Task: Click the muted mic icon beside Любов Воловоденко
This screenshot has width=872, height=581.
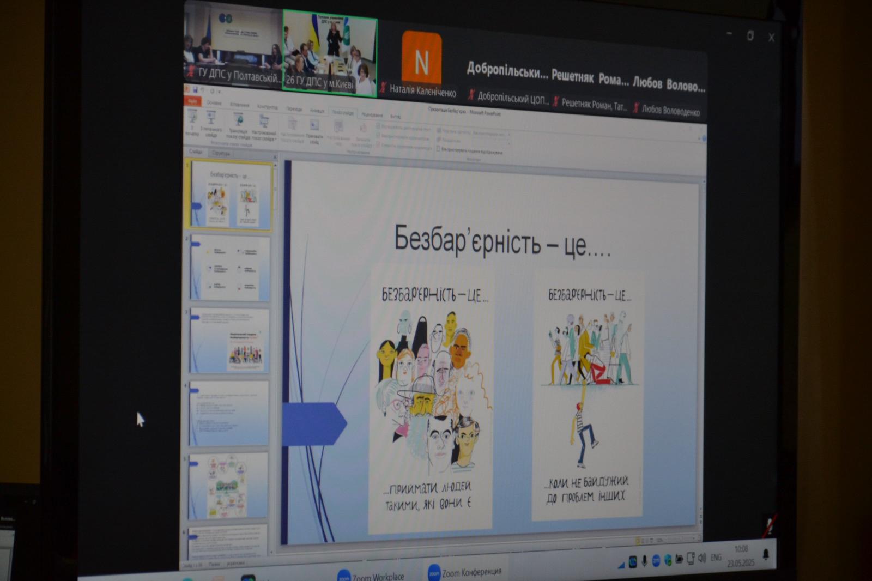Action: pos(636,107)
